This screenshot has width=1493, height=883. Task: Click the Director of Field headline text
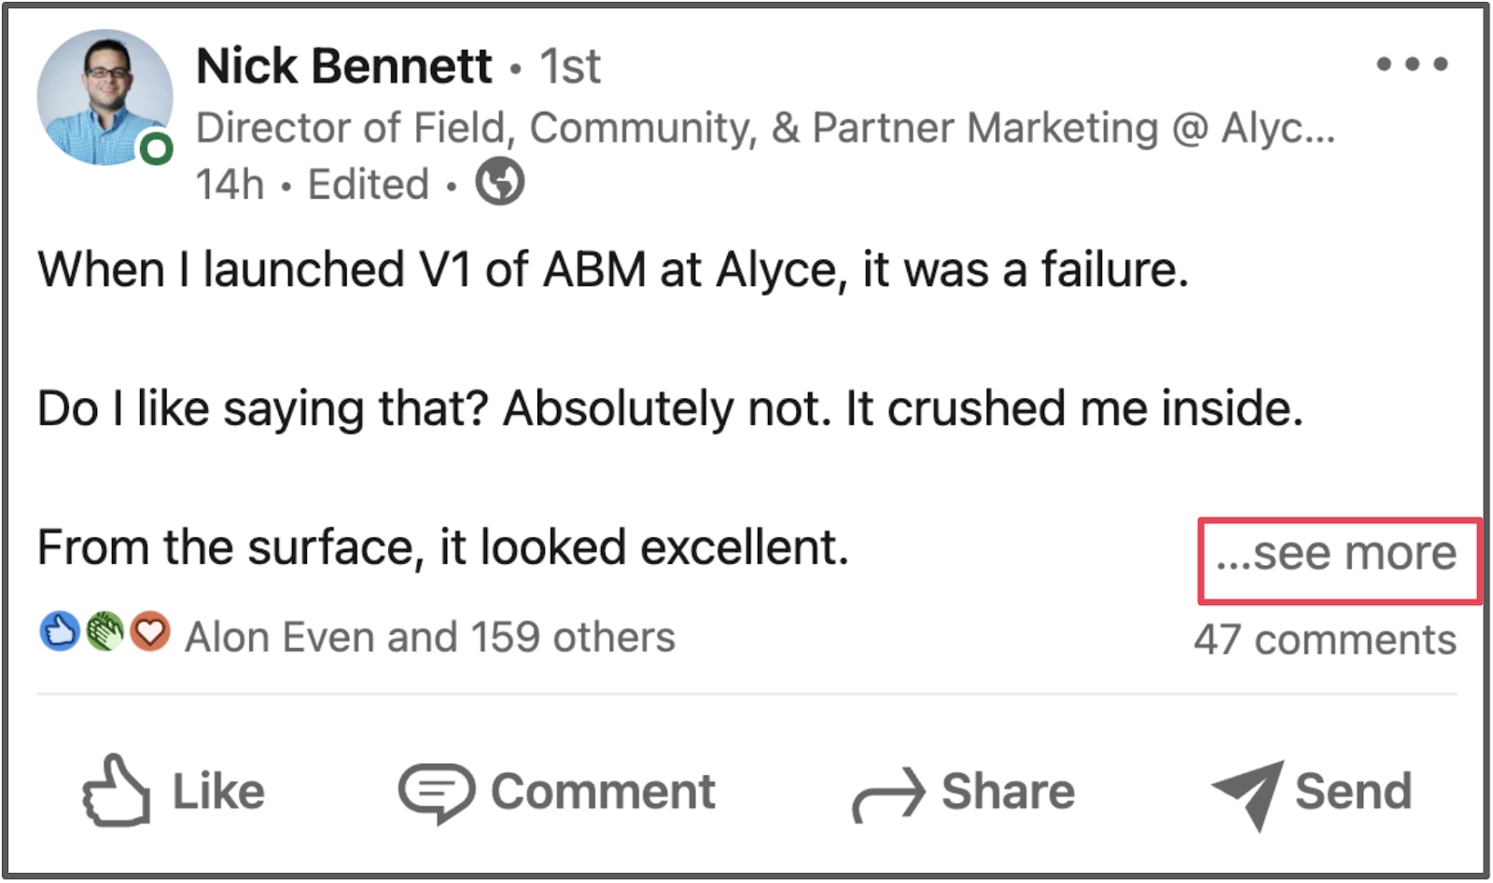765,128
